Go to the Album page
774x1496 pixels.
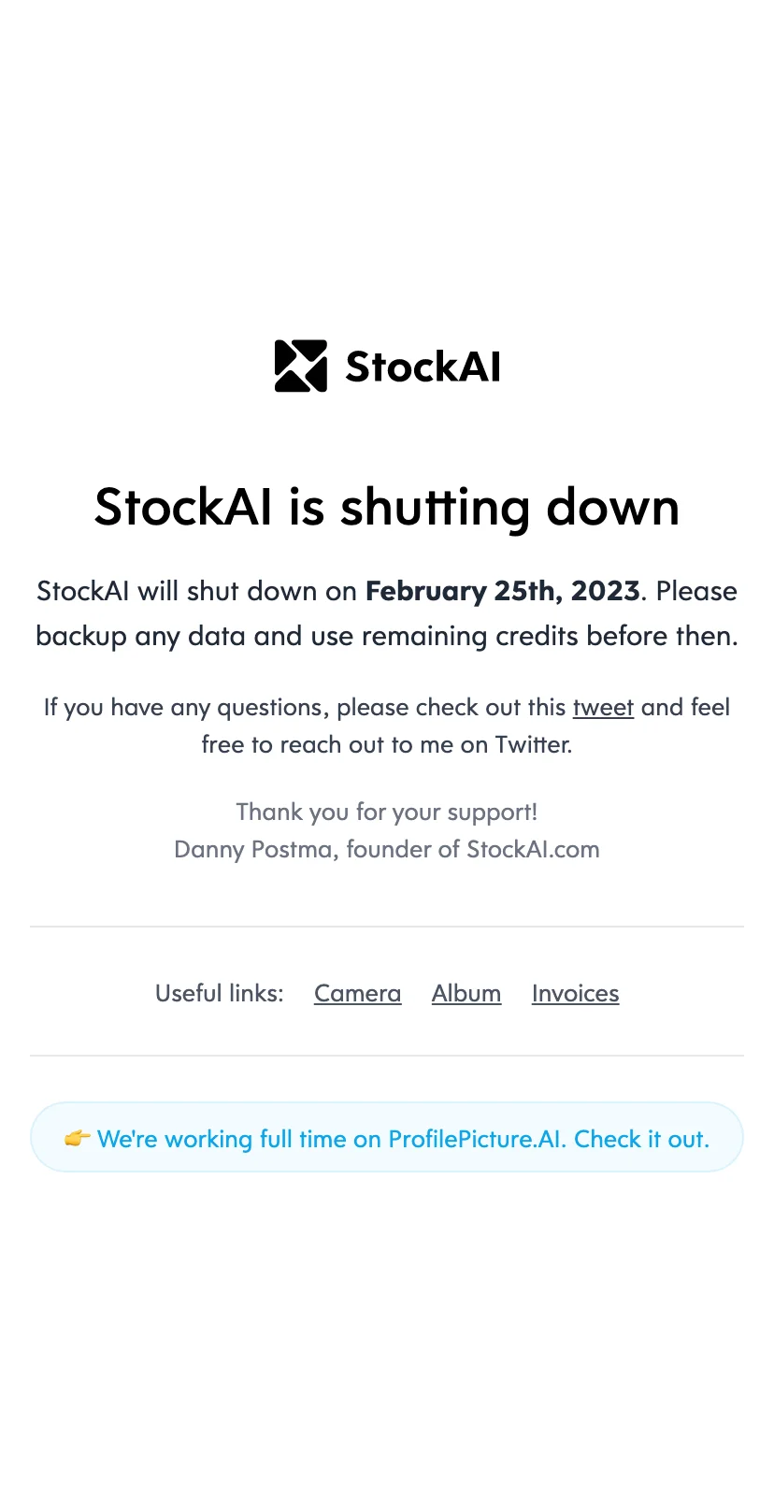click(x=466, y=993)
